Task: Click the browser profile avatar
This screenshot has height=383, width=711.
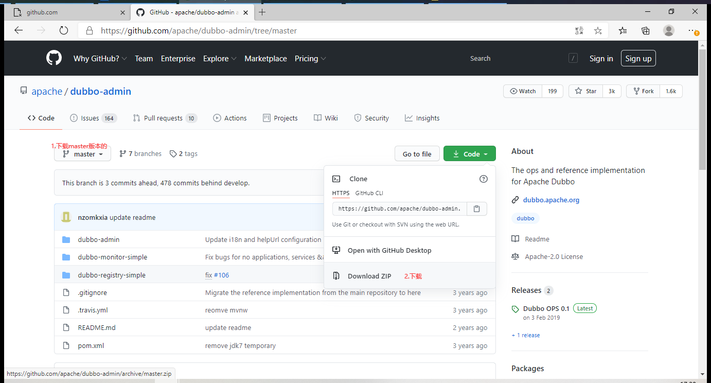Action: (x=669, y=30)
